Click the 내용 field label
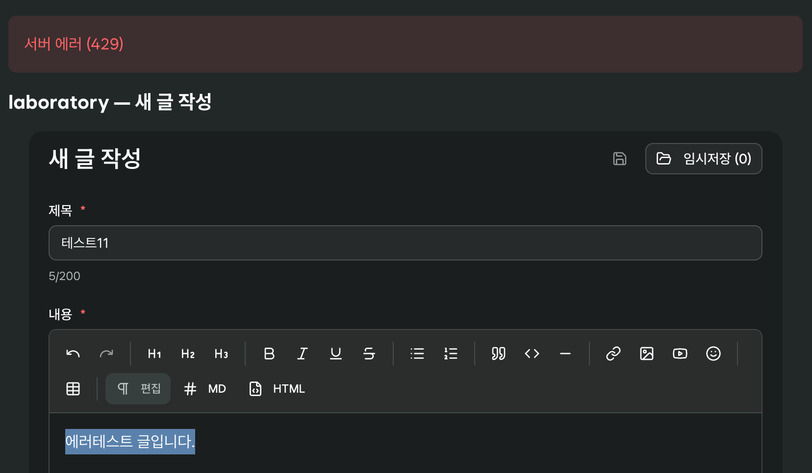The height and width of the screenshot is (473, 812). [60, 314]
